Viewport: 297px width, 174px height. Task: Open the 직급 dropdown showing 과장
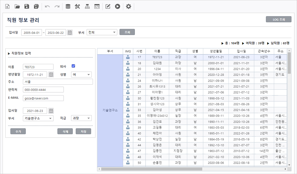(x=81, y=118)
